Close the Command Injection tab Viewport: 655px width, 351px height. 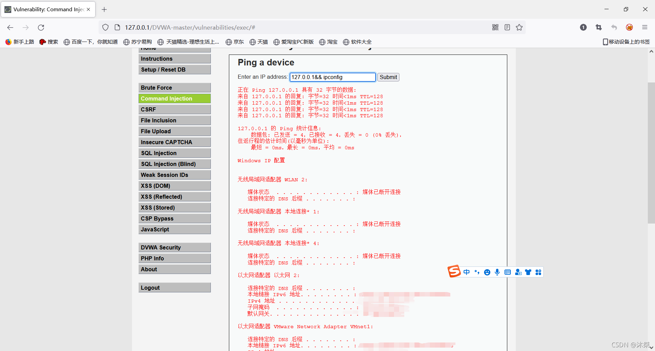click(x=88, y=9)
